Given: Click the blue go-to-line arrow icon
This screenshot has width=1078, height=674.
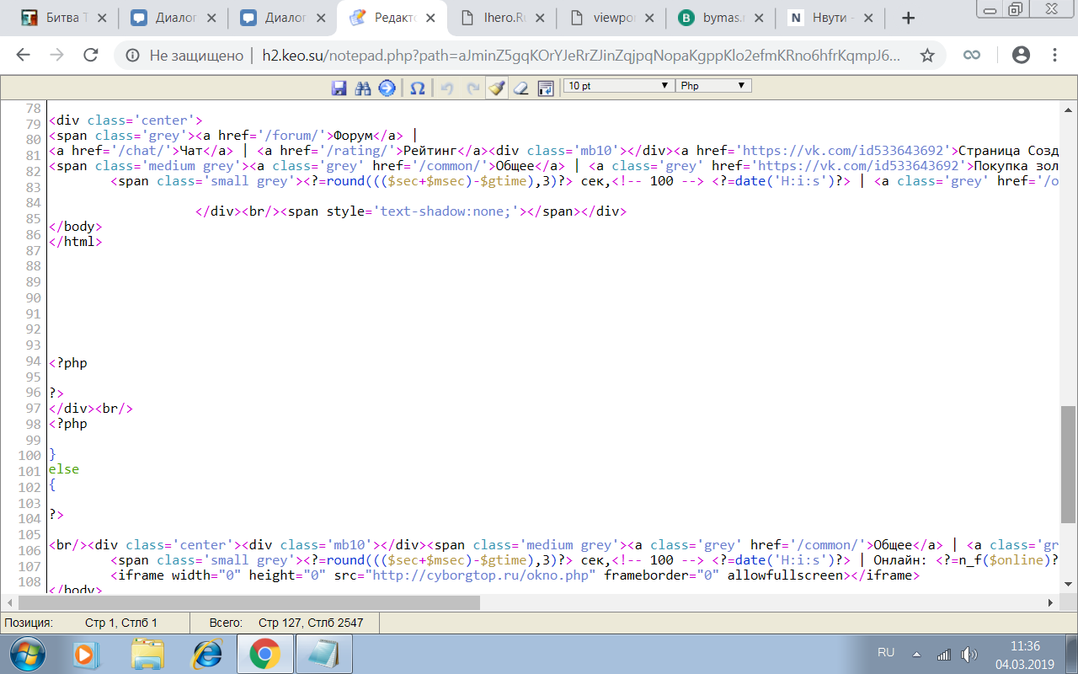Looking at the screenshot, I should 387,88.
